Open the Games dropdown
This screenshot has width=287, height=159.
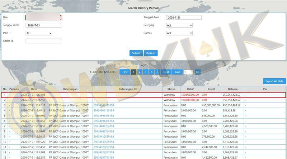tap(179, 33)
